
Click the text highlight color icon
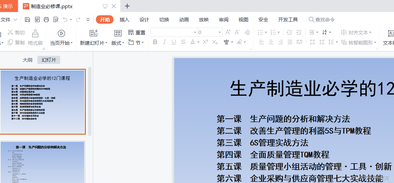click(x=239, y=42)
